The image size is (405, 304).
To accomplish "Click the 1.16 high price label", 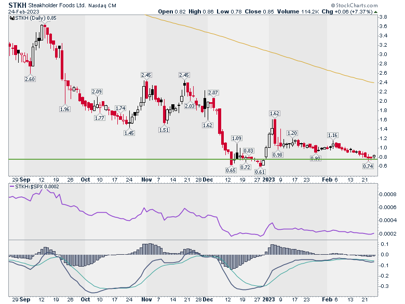I will pos(332,135).
